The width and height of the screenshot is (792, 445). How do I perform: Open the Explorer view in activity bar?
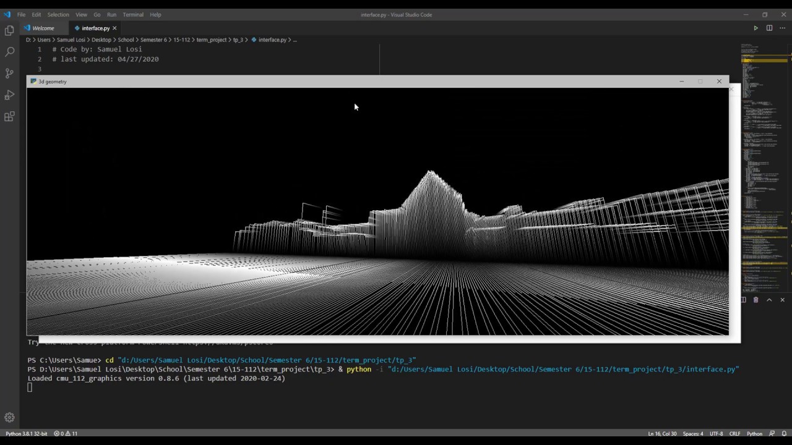click(x=9, y=30)
